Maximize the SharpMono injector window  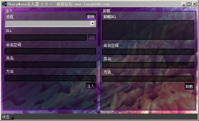tap(189, 4)
